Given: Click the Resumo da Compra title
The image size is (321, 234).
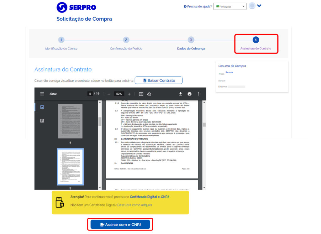Looking at the screenshot, I should (232, 66).
